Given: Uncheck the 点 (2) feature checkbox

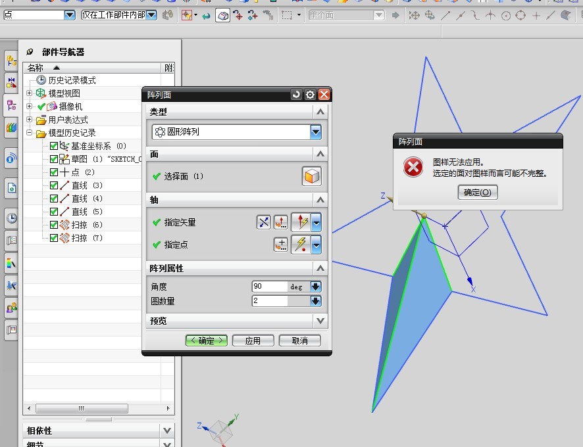Looking at the screenshot, I should click(53, 172).
